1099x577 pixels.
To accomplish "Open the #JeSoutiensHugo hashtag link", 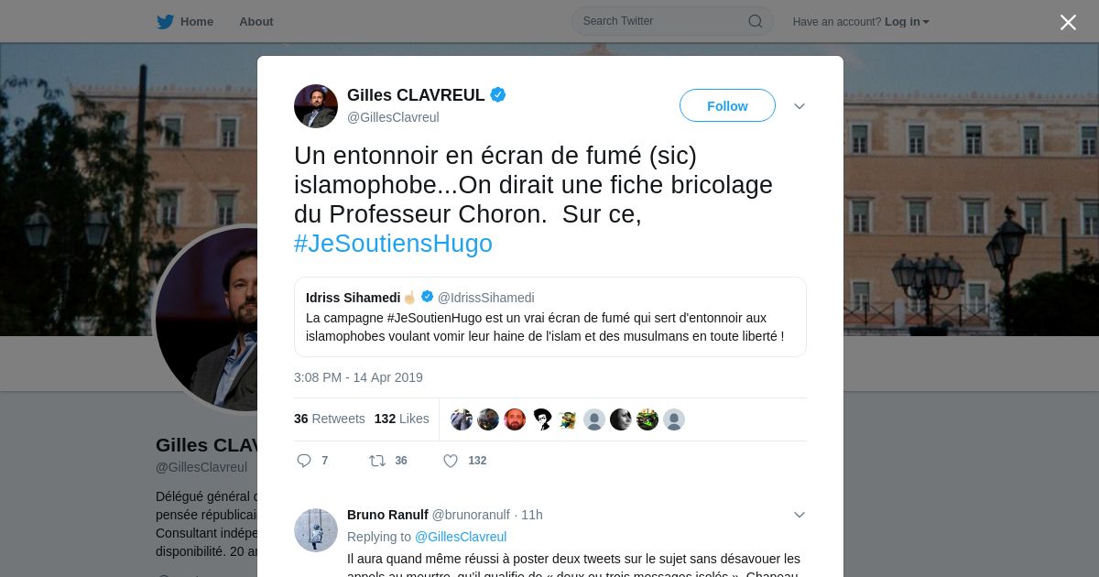I will pyautogui.click(x=393, y=244).
